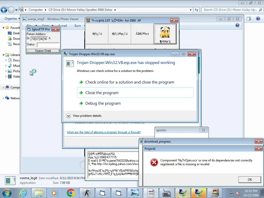Choose Close the program option
Screen dimensions: 264x198
tap(135, 93)
